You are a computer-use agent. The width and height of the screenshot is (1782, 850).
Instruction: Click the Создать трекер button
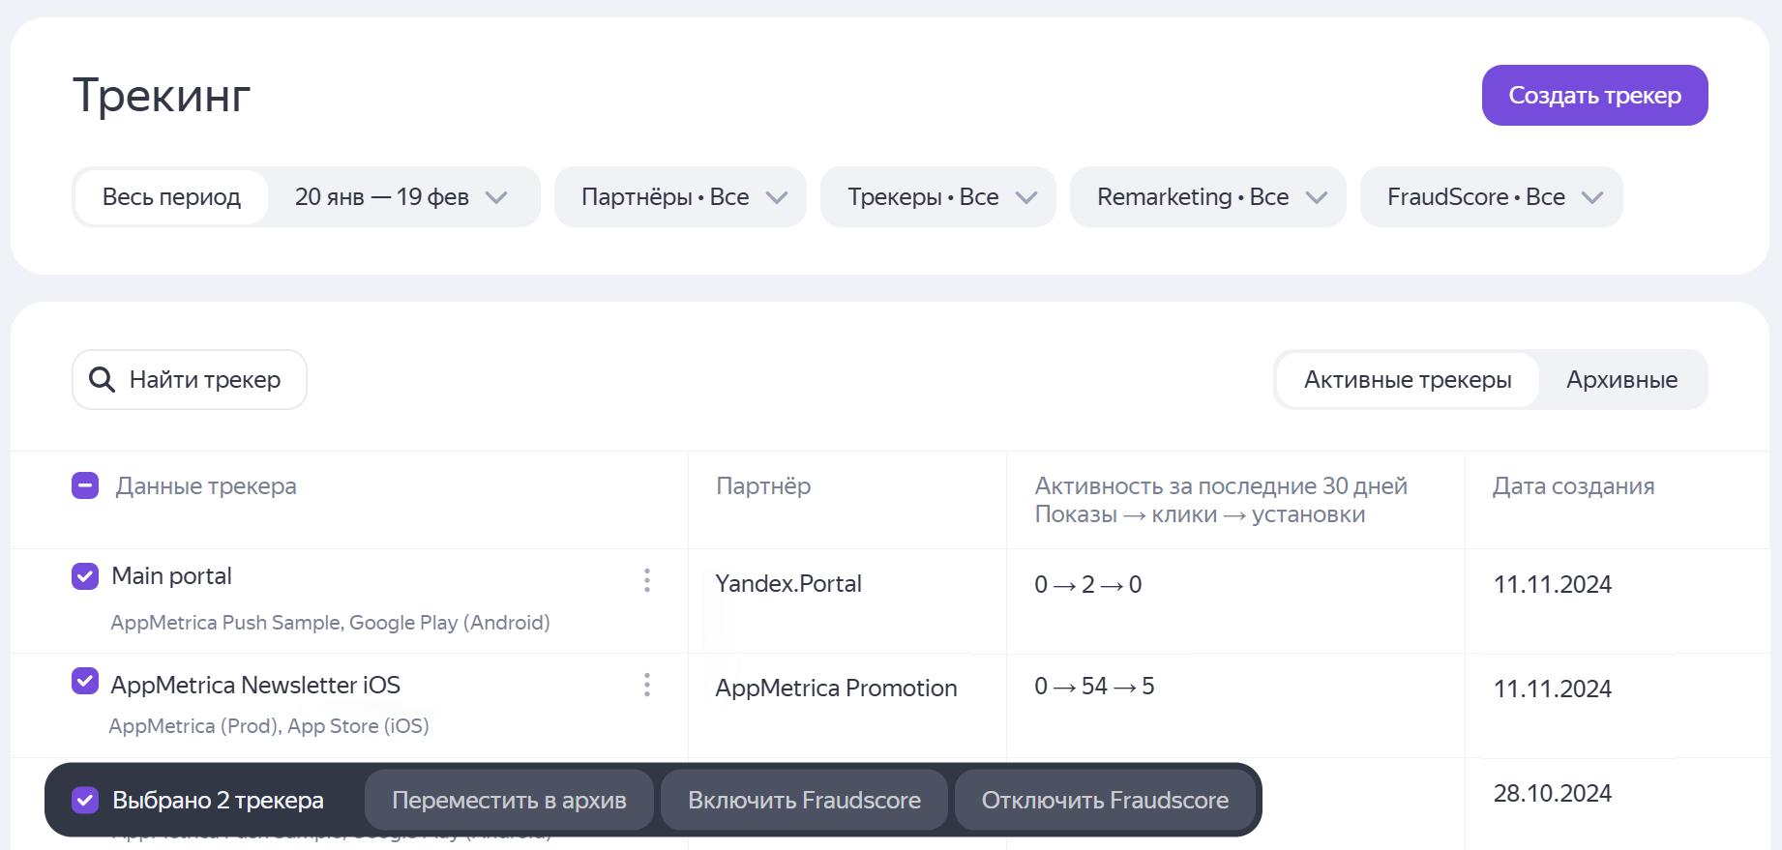point(1594,96)
